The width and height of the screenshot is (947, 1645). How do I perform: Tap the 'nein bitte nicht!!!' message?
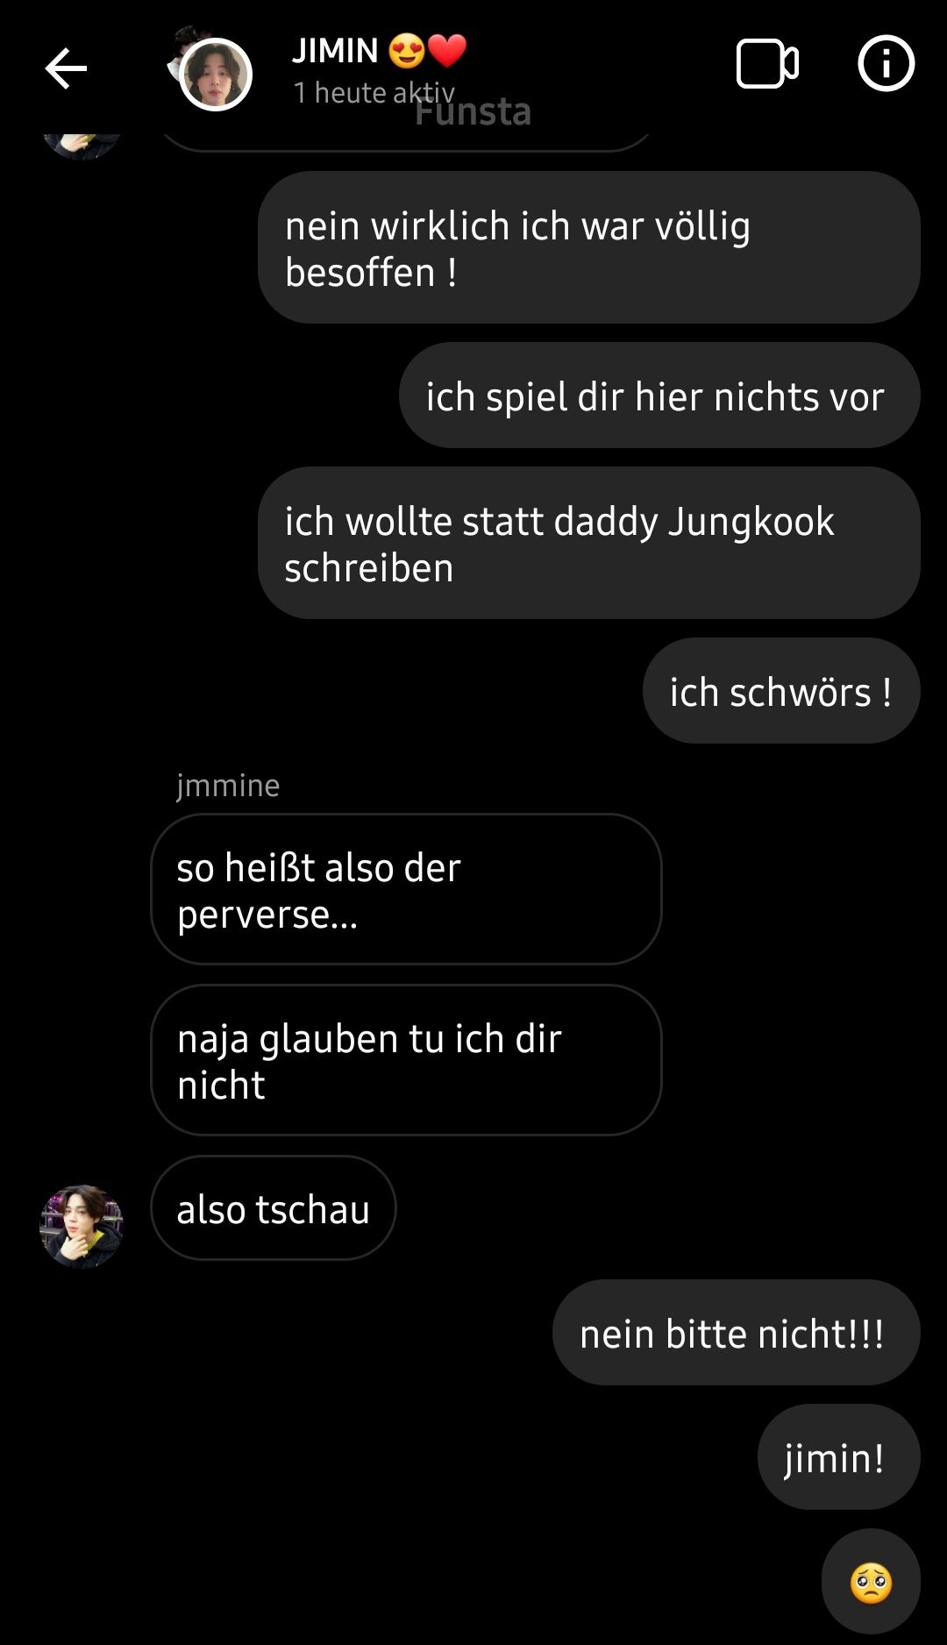click(x=736, y=1333)
